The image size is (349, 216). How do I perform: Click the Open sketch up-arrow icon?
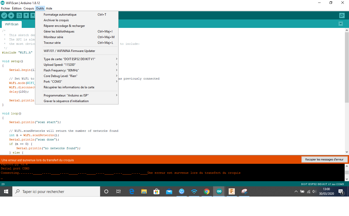click(26, 16)
